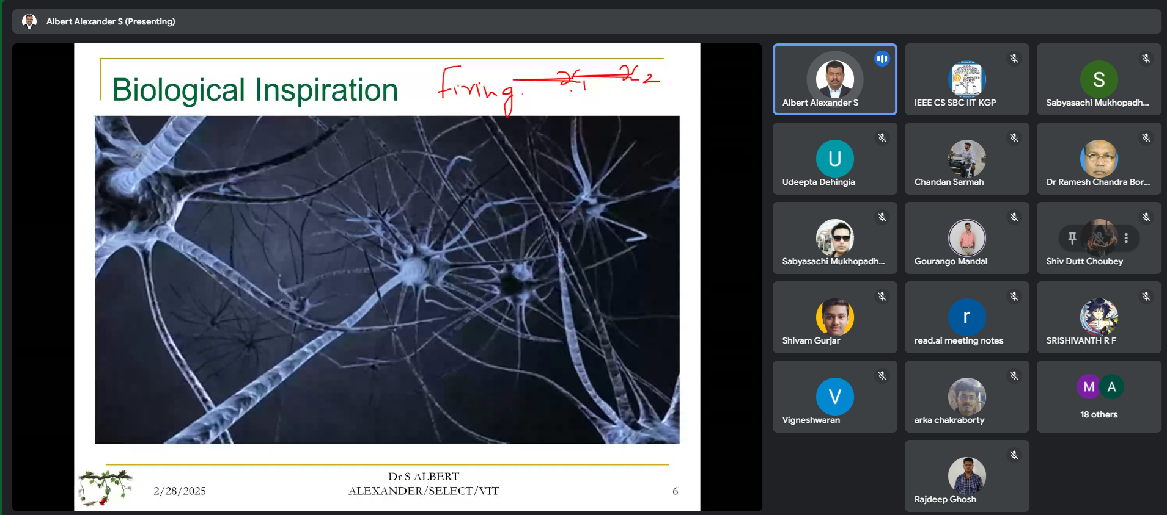The image size is (1167, 515).
Task: Click presenter avatar in the top bar
Action: pyautogui.click(x=29, y=21)
